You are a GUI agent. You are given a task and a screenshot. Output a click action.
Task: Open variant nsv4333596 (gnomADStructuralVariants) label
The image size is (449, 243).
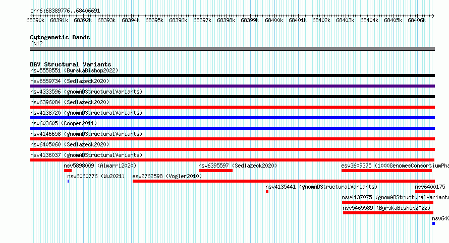coord(86,92)
